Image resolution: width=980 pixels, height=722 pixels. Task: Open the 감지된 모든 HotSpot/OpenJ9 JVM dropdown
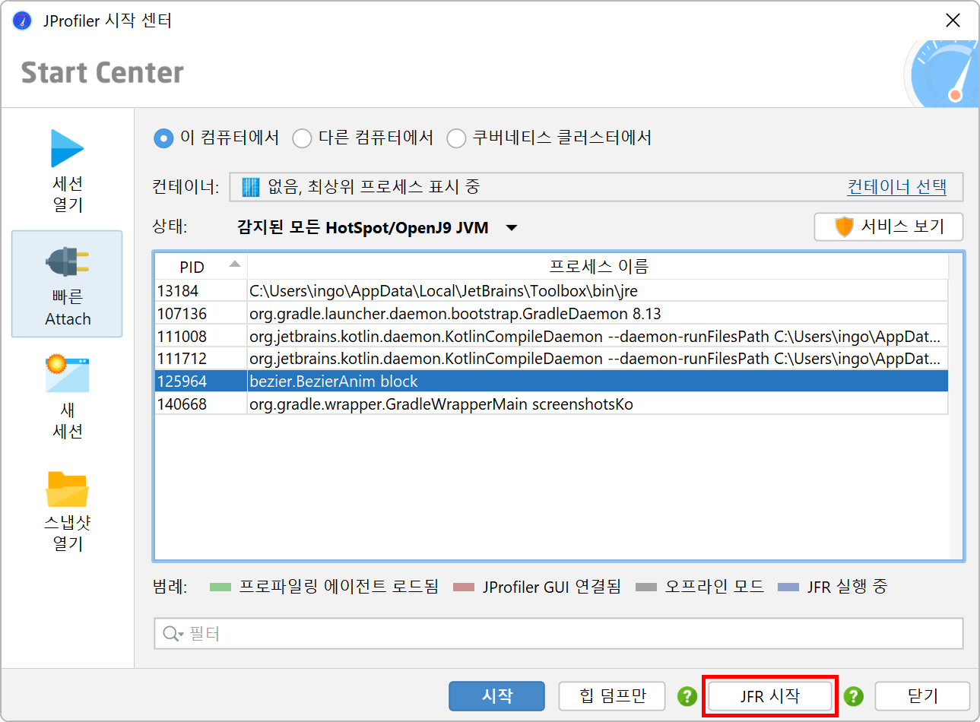point(377,228)
